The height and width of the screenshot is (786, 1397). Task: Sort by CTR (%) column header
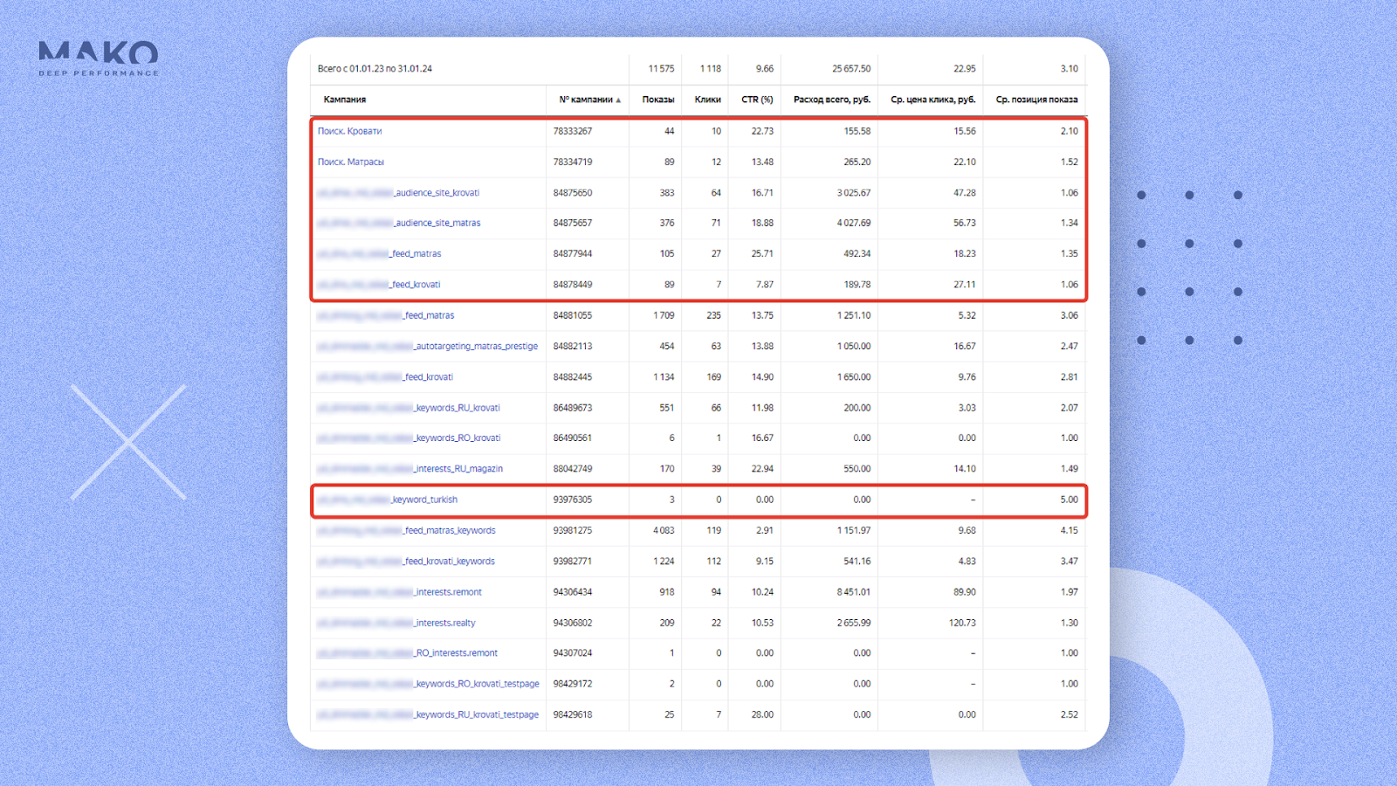(x=757, y=100)
